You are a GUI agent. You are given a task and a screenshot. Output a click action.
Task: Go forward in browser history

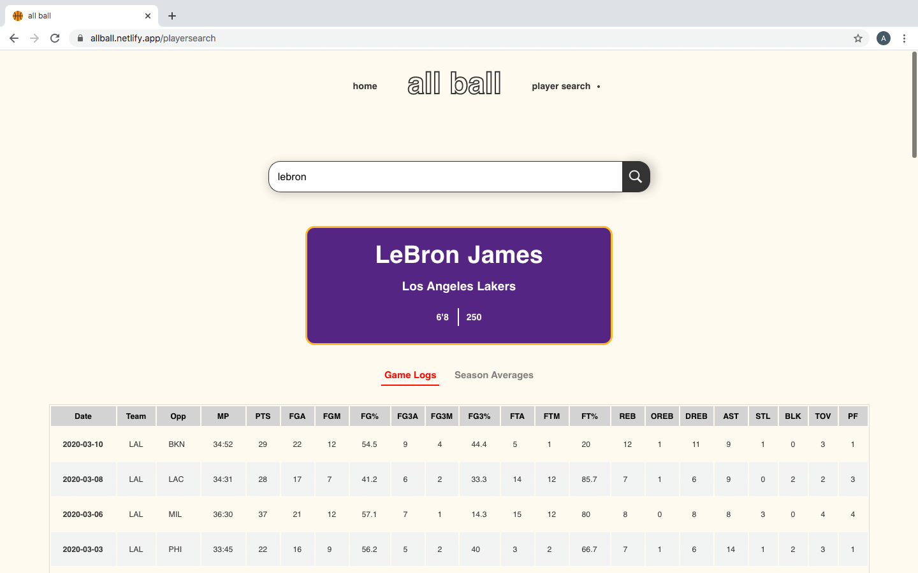tap(34, 38)
